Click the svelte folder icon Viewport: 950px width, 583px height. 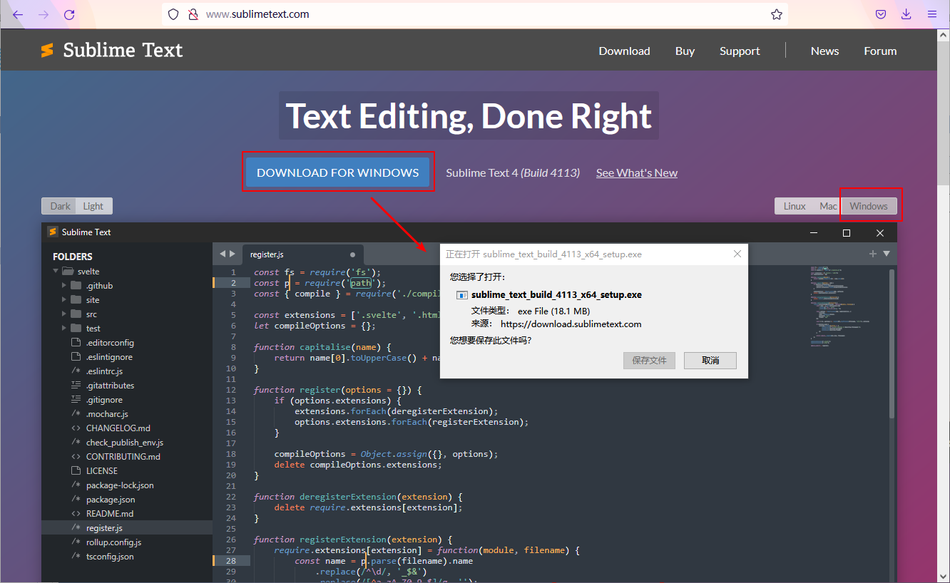coord(68,272)
